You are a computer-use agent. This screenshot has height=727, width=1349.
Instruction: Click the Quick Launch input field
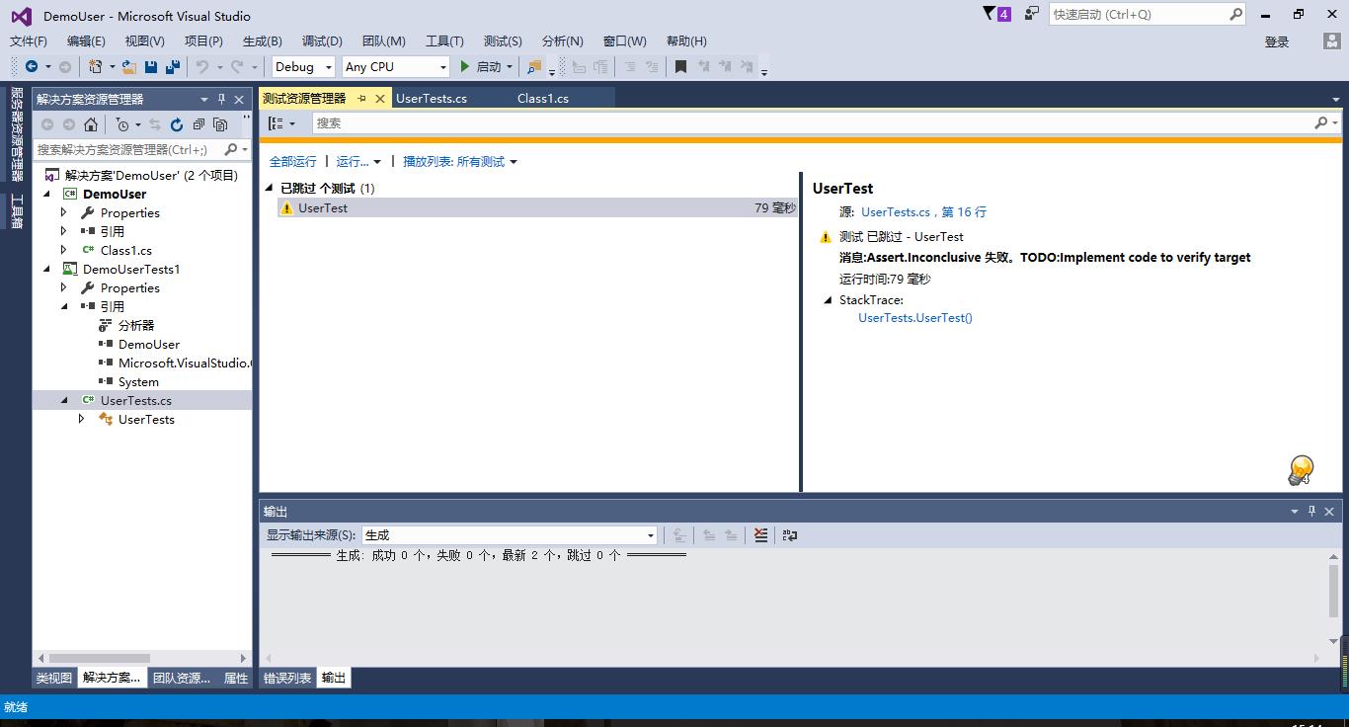(1138, 14)
